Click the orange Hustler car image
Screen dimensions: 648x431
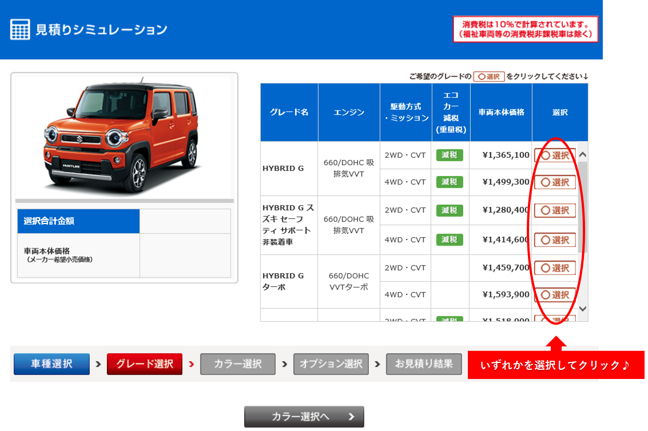pos(123,137)
